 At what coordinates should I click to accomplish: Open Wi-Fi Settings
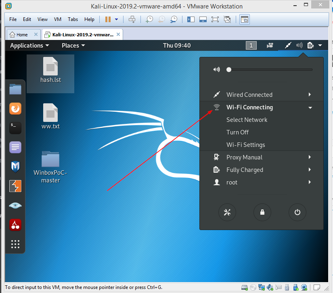(246, 145)
